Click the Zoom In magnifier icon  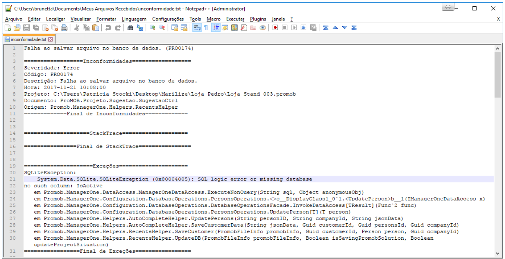tap(152, 28)
